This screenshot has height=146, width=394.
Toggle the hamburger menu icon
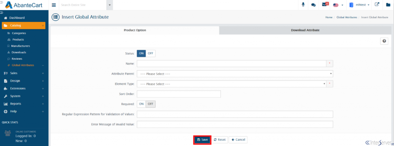pos(54,5)
